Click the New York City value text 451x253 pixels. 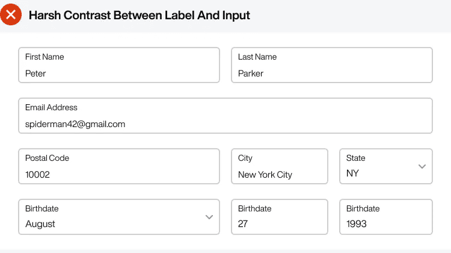(265, 175)
